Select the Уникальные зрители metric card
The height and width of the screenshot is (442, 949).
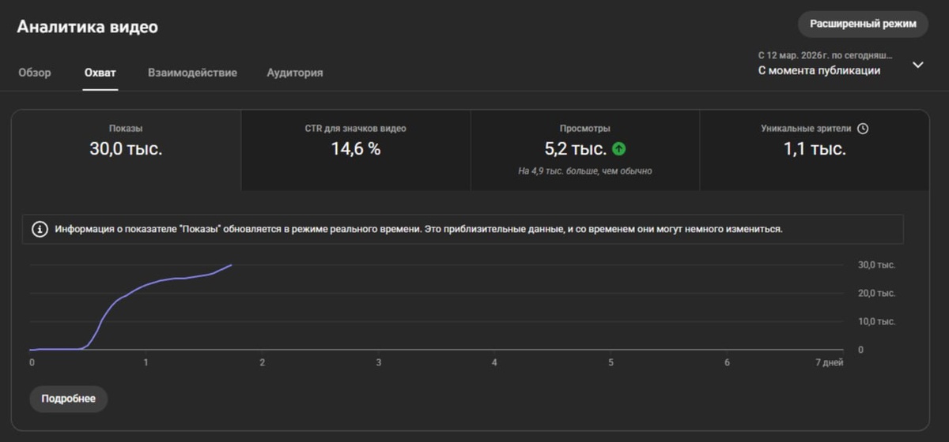pyautogui.click(x=815, y=150)
